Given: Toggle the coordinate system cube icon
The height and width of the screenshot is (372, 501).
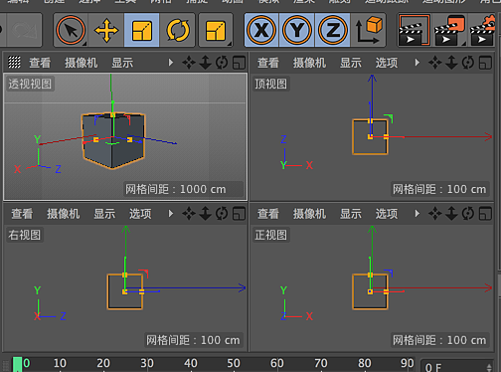Looking at the screenshot, I should click(x=369, y=30).
